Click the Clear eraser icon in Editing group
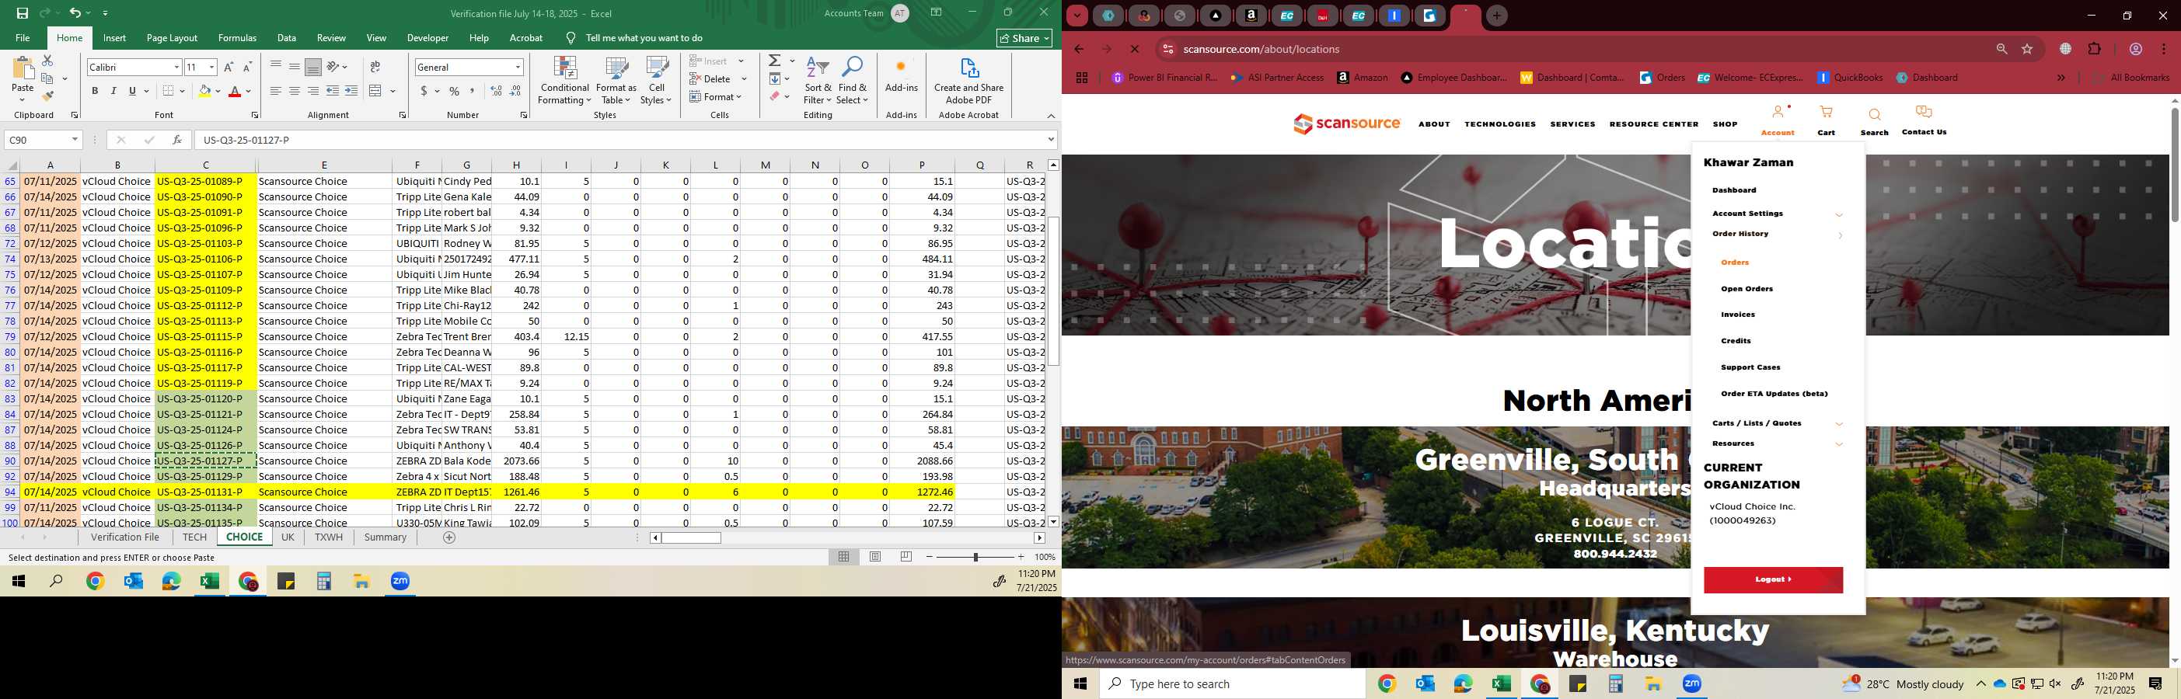2181x699 pixels. click(x=775, y=96)
